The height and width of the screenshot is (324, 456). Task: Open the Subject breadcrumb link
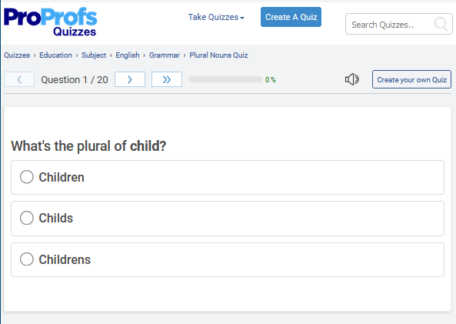click(94, 55)
